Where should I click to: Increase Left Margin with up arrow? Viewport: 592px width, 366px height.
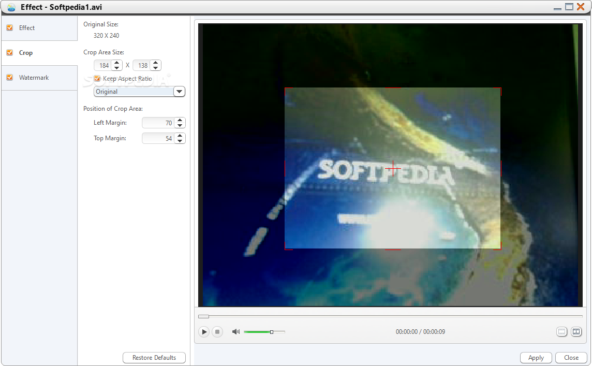point(180,120)
